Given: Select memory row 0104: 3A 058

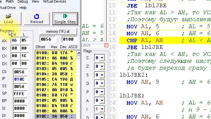Looking at the screenshot, I should coord(56,74).
